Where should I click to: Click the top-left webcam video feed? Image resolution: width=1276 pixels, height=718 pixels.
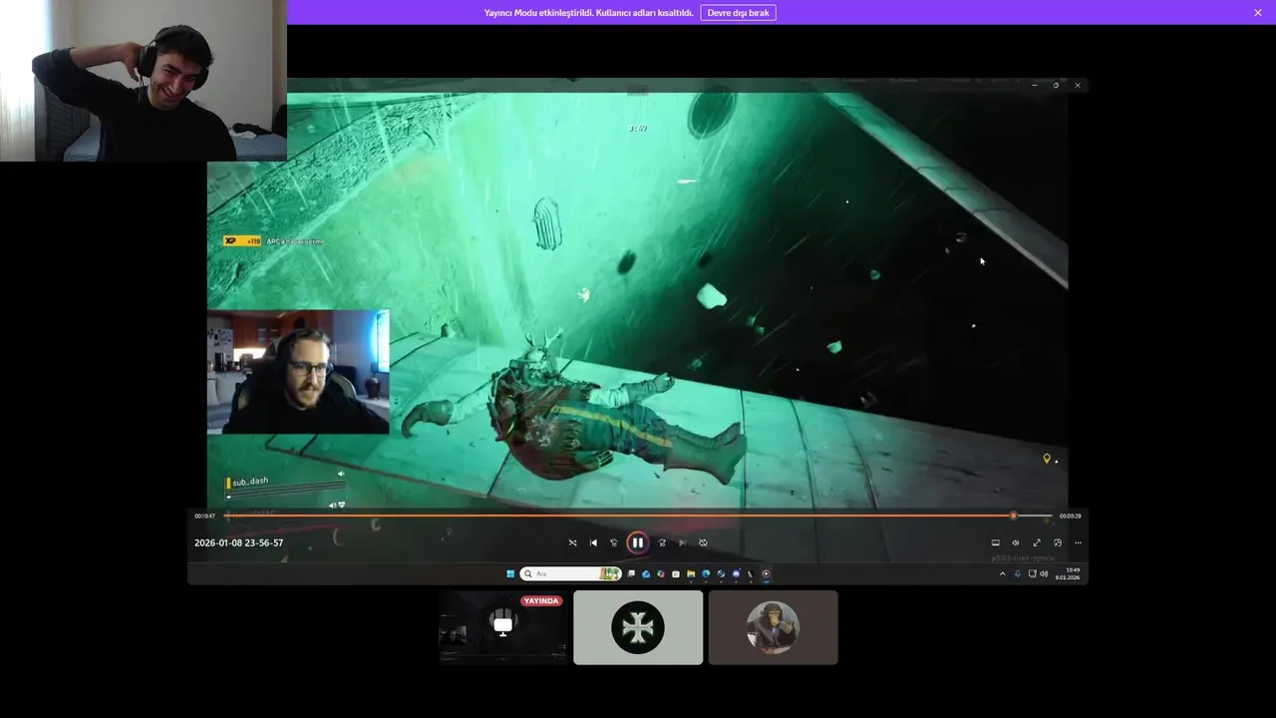144,81
